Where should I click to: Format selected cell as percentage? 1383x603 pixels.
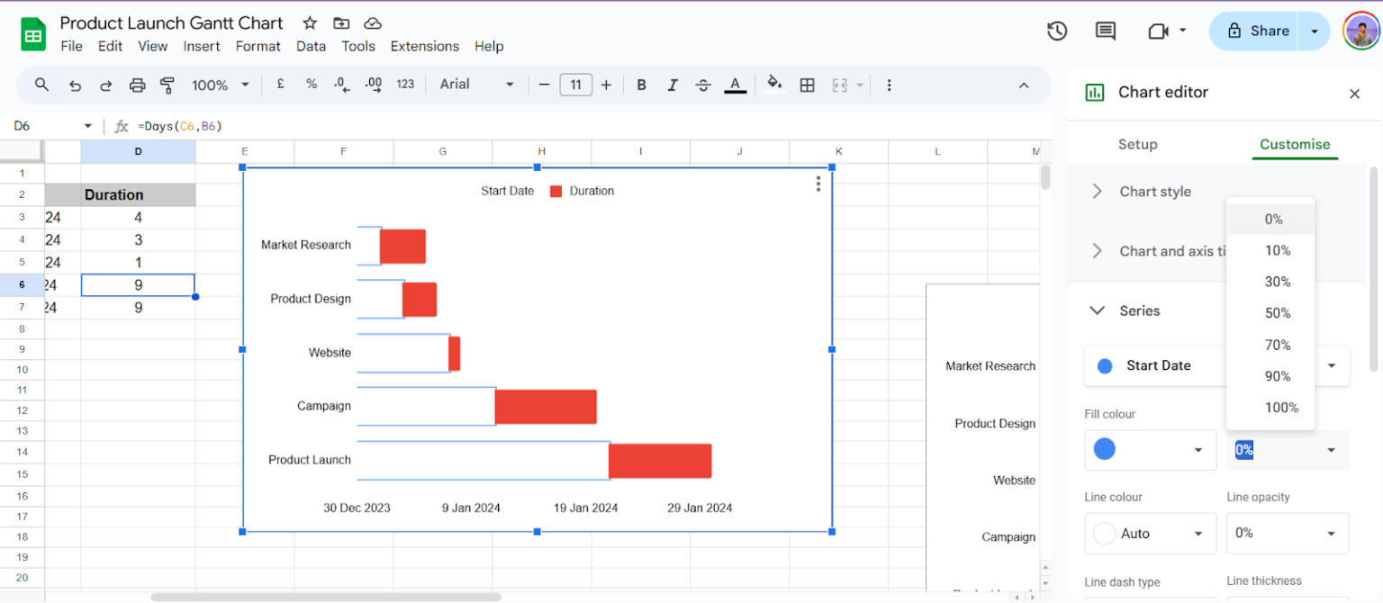[312, 84]
